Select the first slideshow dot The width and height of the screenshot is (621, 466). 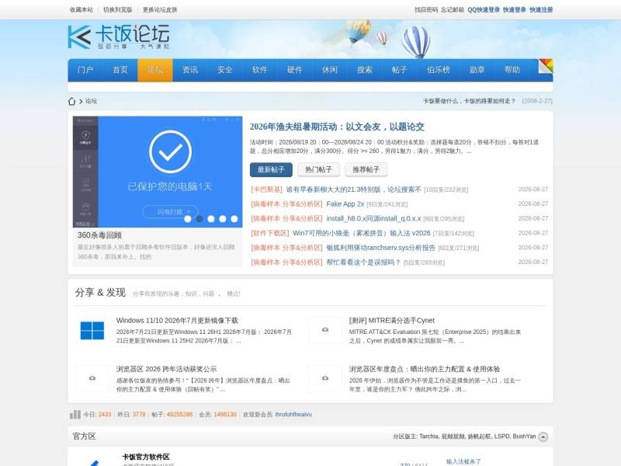pyautogui.click(x=188, y=219)
